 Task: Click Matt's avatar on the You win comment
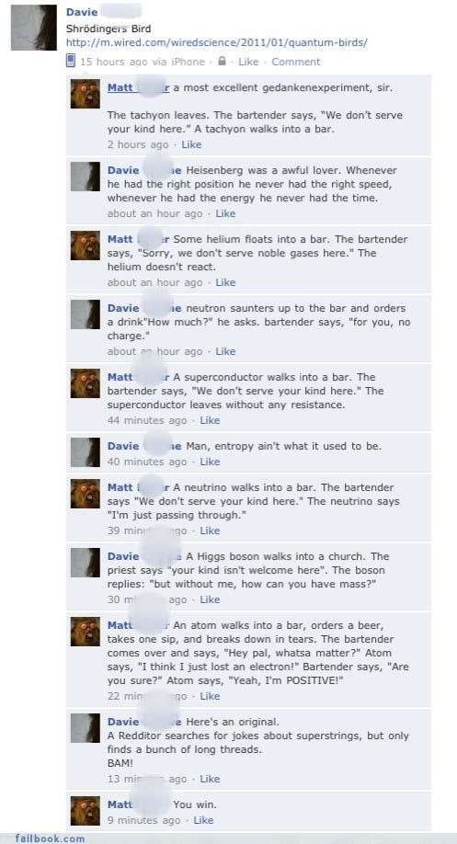tap(85, 811)
